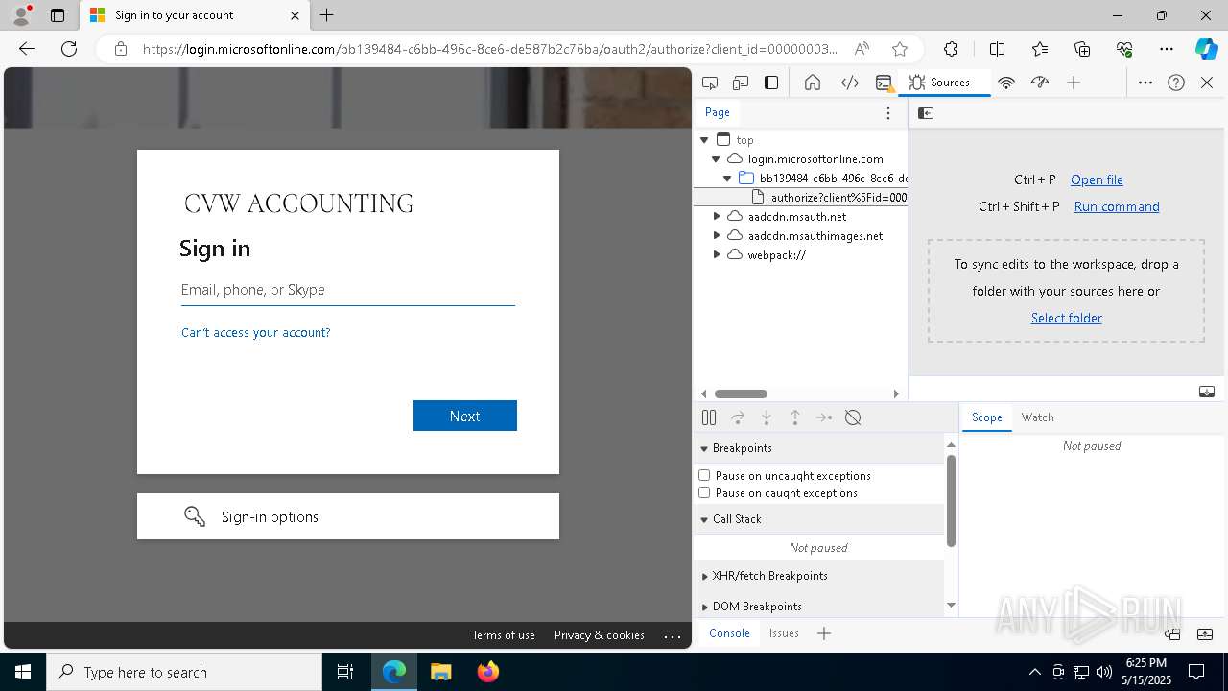
Task: Click Step out of function icon
Action: (795, 417)
